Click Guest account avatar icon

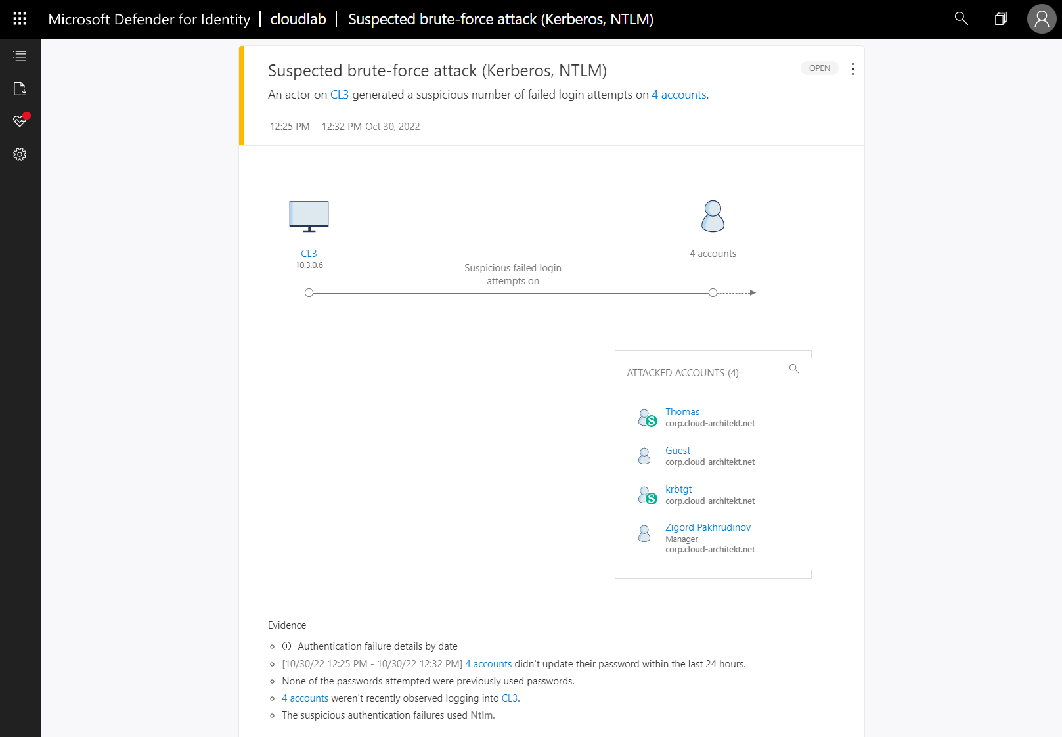(x=644, y=456)
